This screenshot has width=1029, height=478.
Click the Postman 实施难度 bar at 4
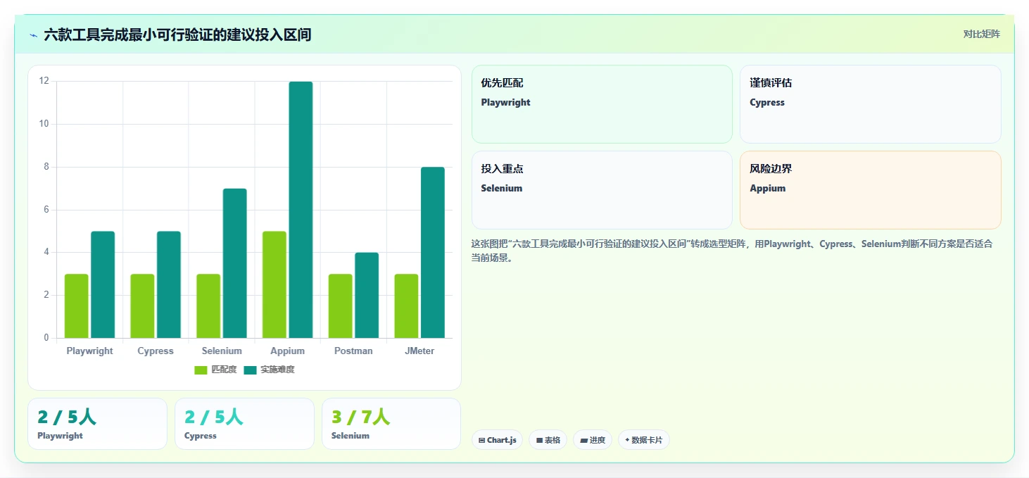tap(367, 295)
